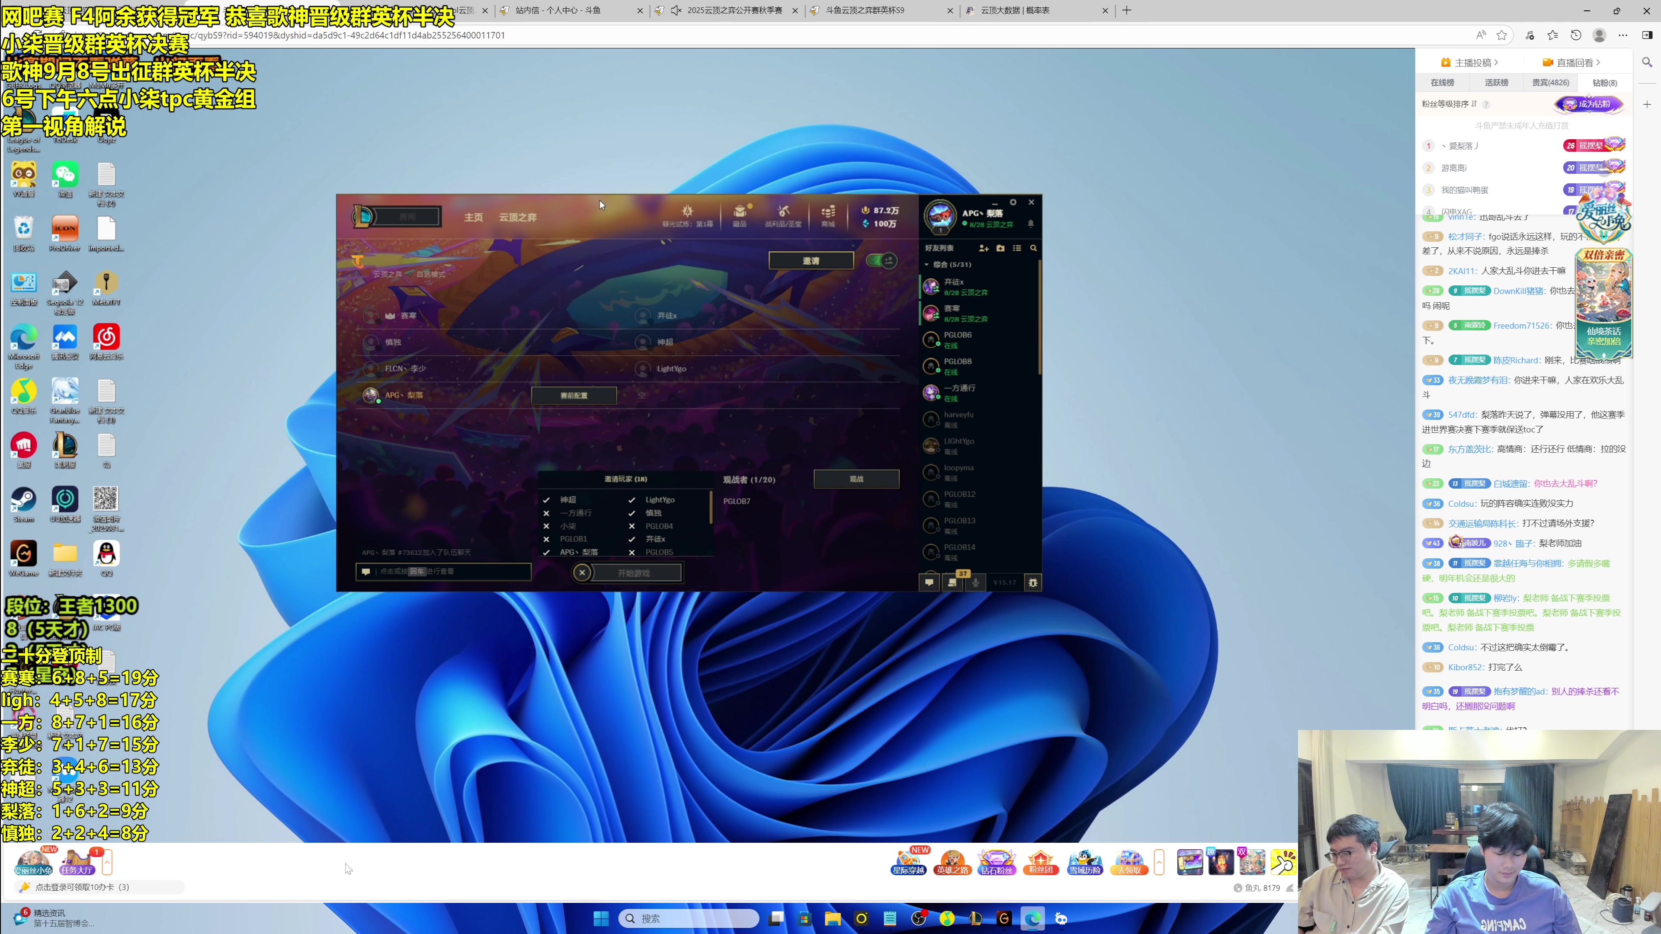Search friends with the magnifier icon
The width and height of the screenshot is (1661, 934).
[1034, 248]
